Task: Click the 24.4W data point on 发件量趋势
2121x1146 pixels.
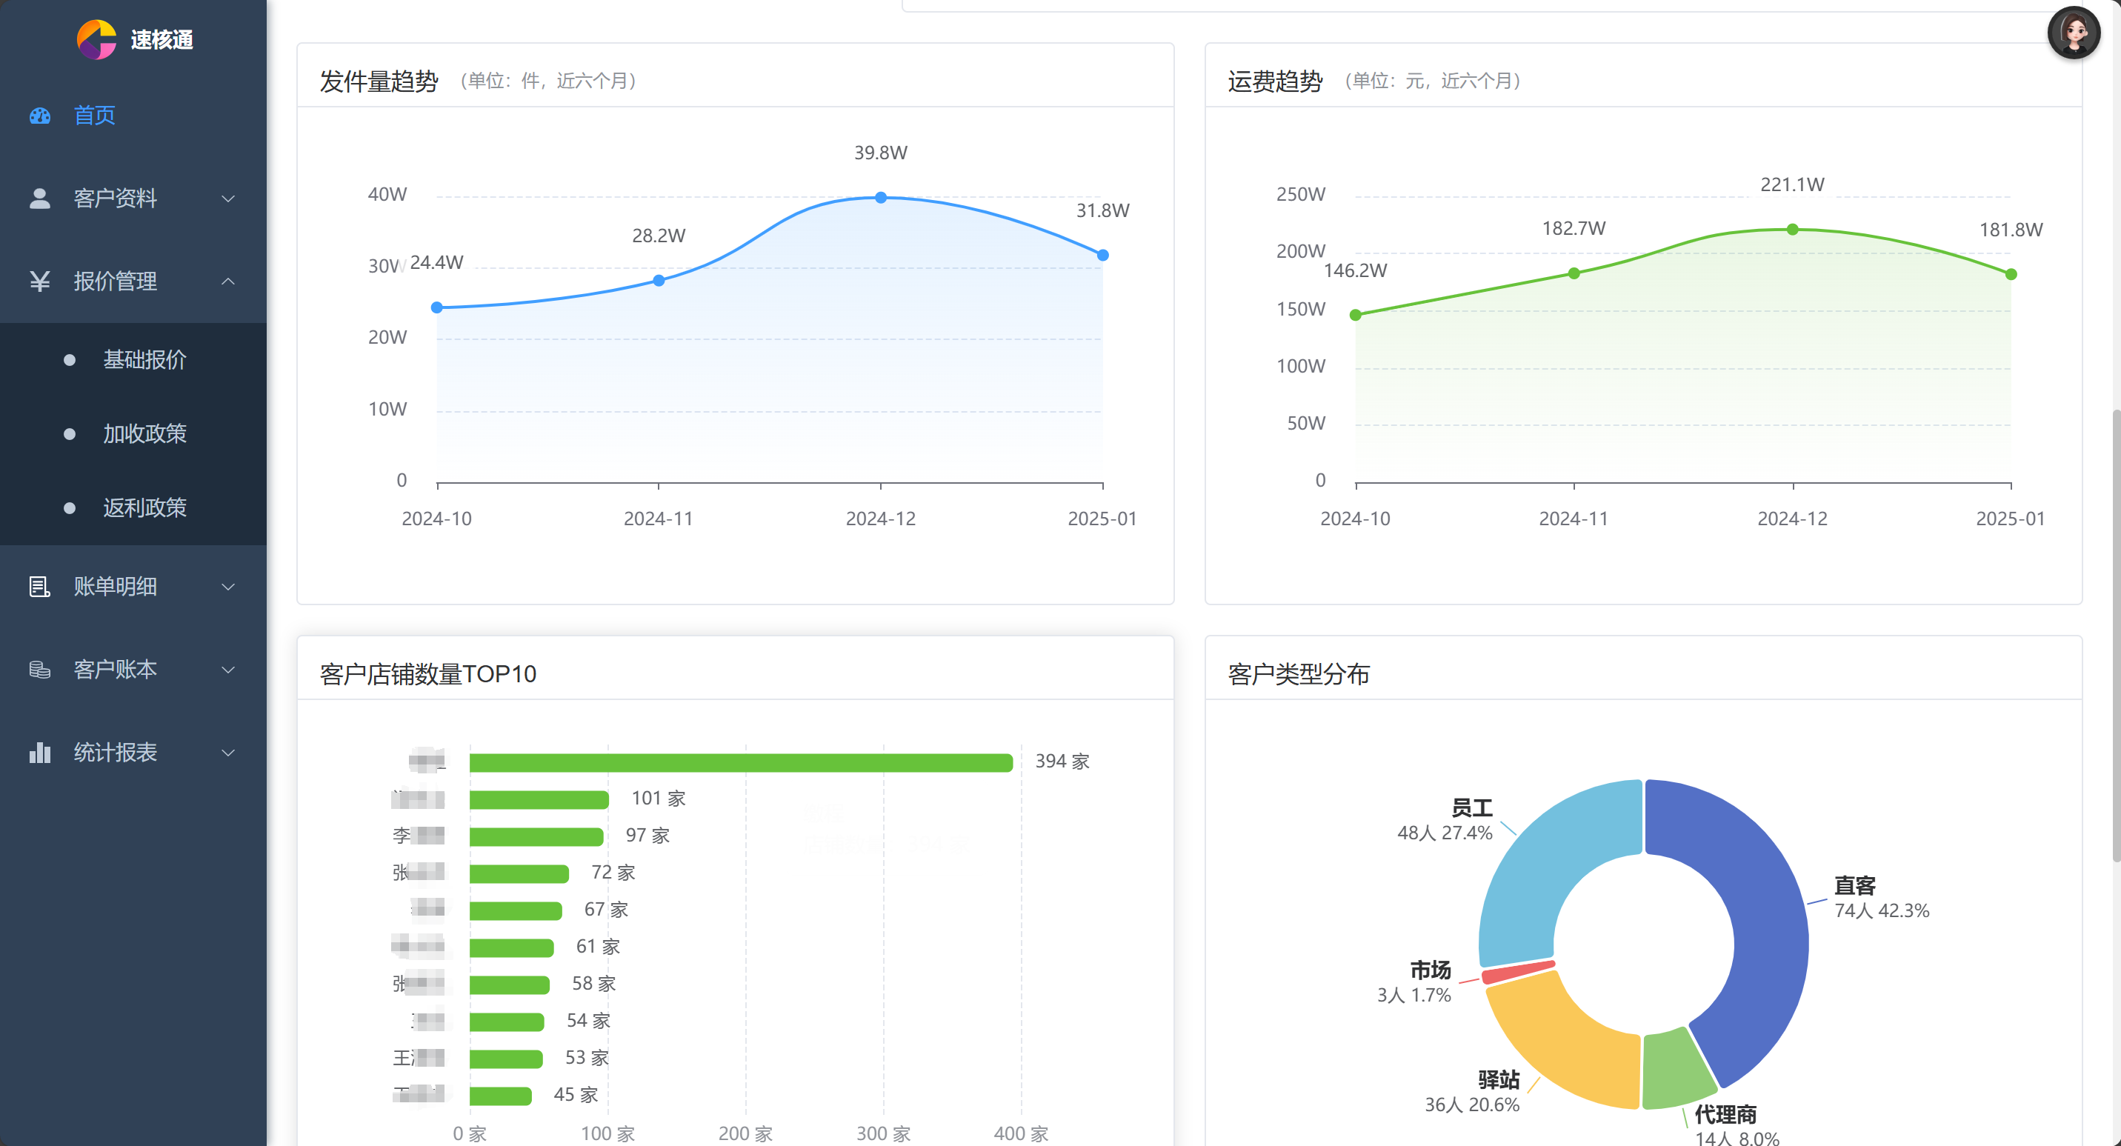Action: point(437,308)
